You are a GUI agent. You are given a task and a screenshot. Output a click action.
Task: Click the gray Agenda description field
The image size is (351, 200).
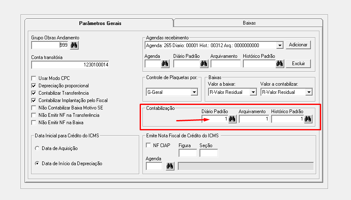[246, 166]
